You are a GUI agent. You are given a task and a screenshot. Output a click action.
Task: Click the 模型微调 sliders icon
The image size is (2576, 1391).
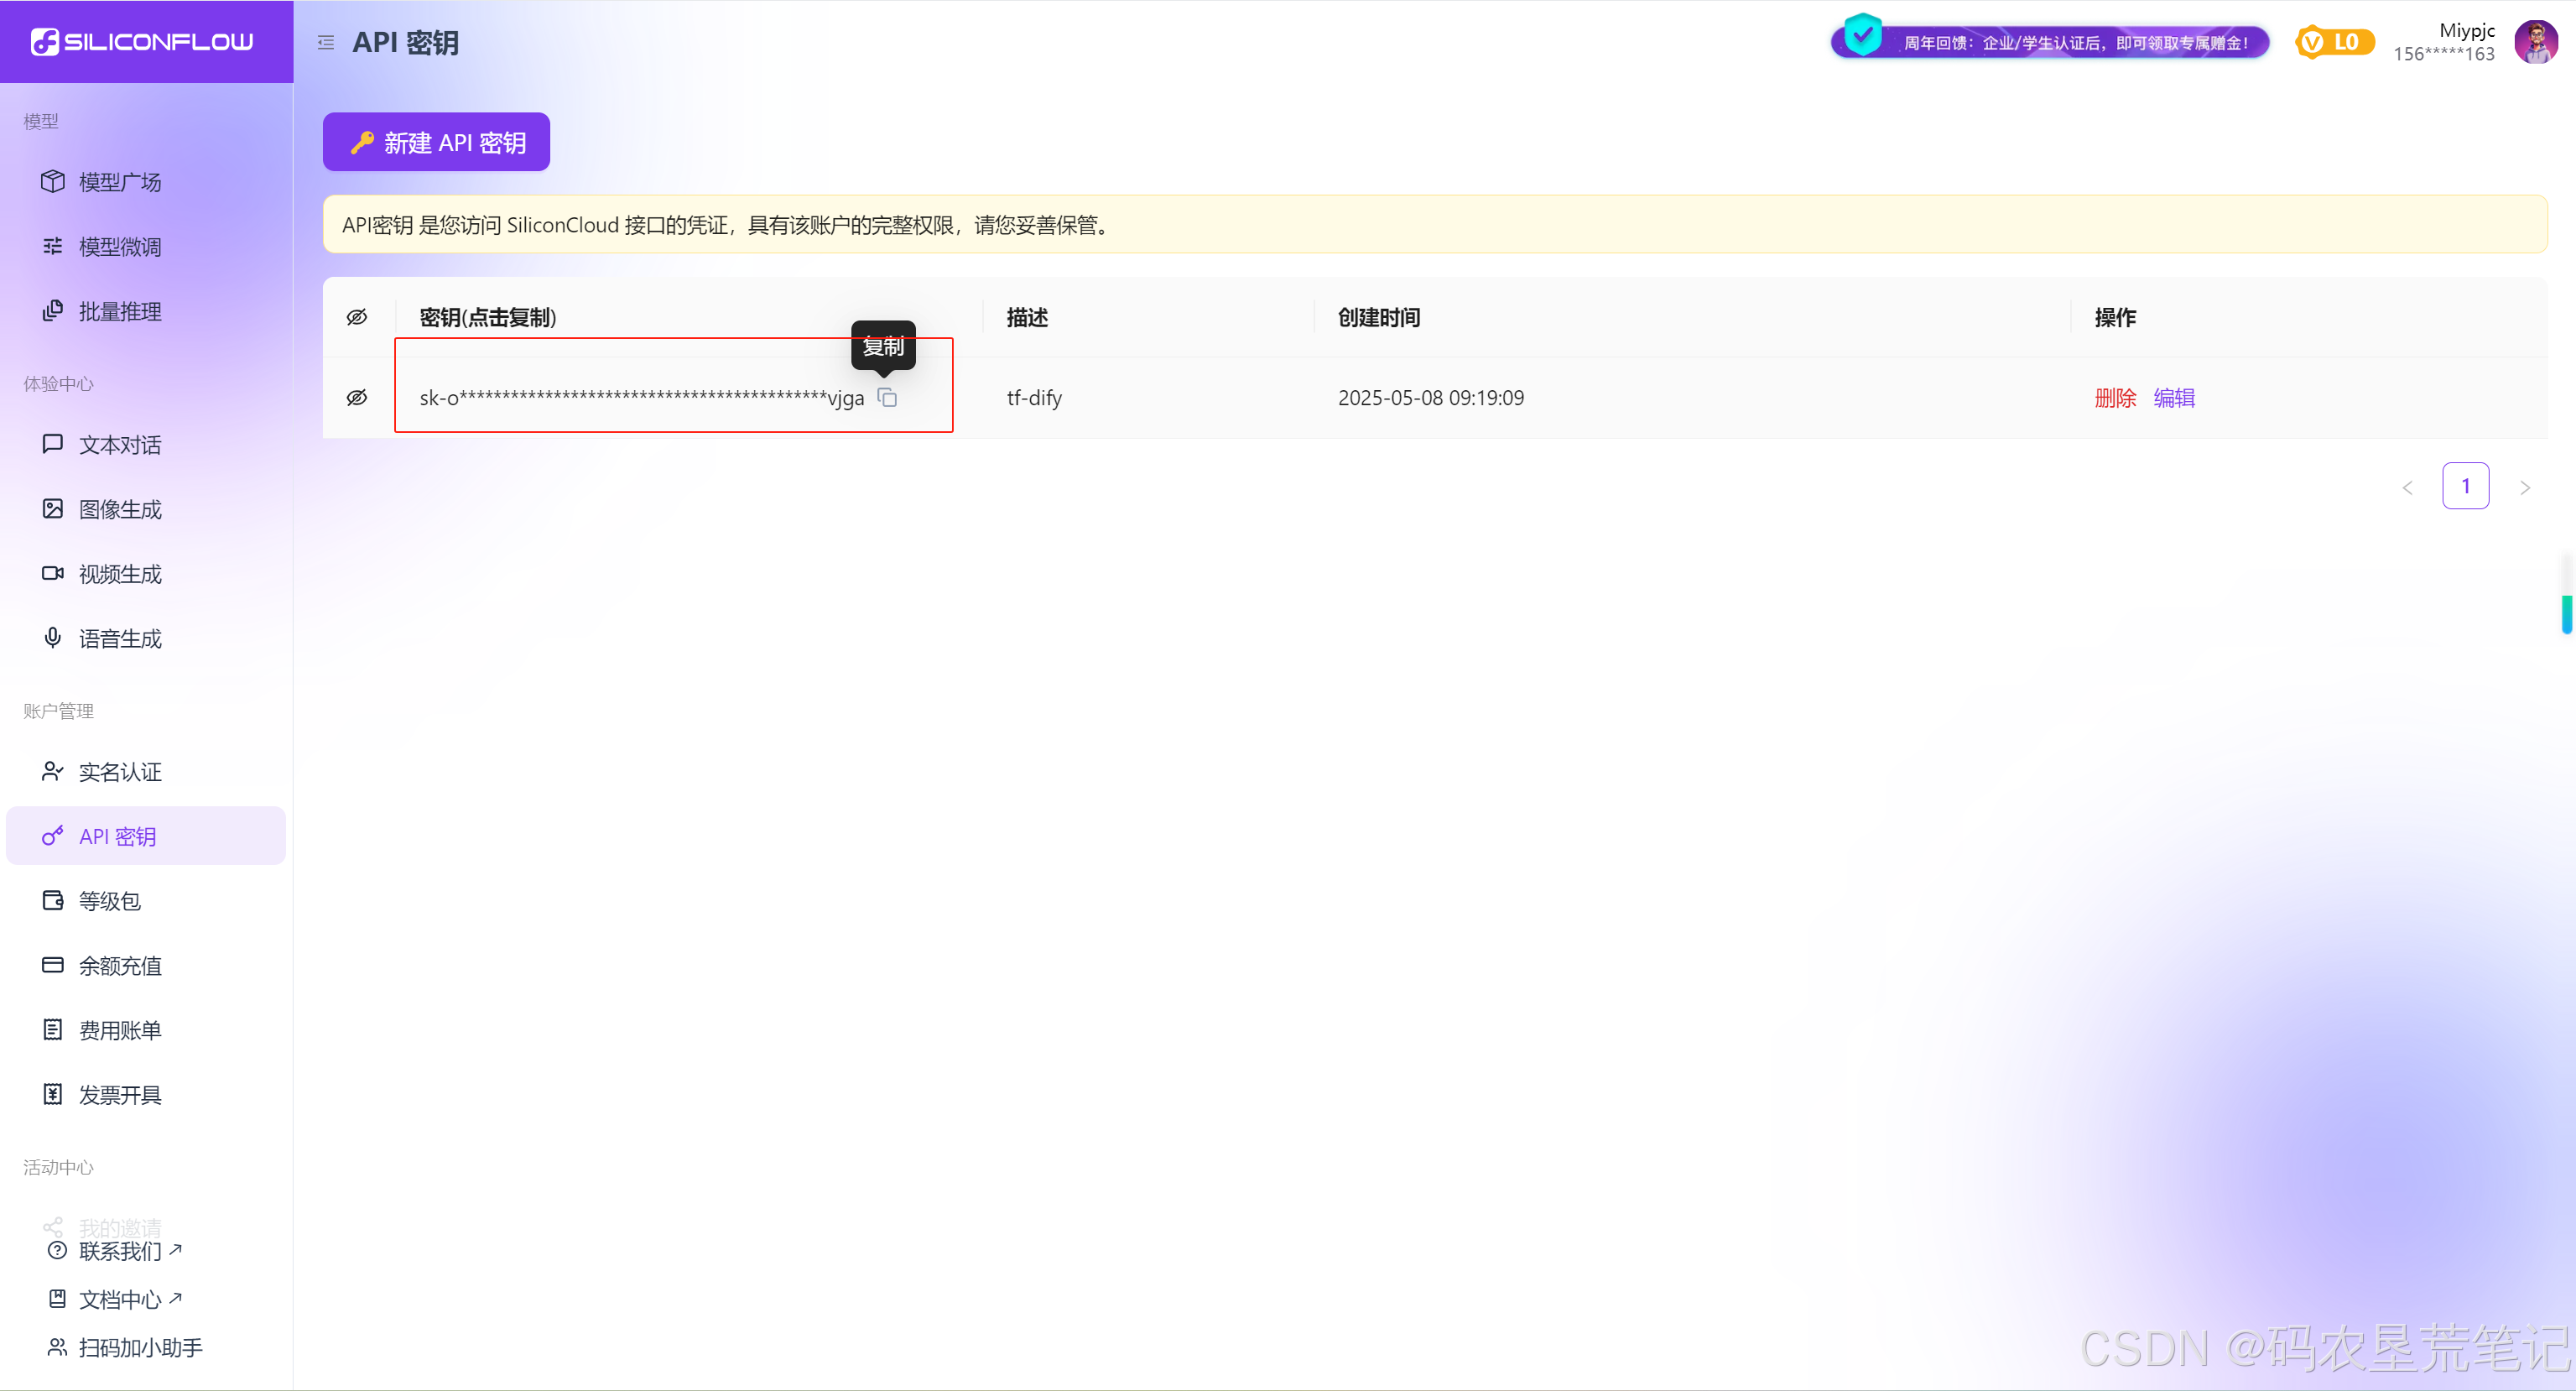[x=53, y=246]
